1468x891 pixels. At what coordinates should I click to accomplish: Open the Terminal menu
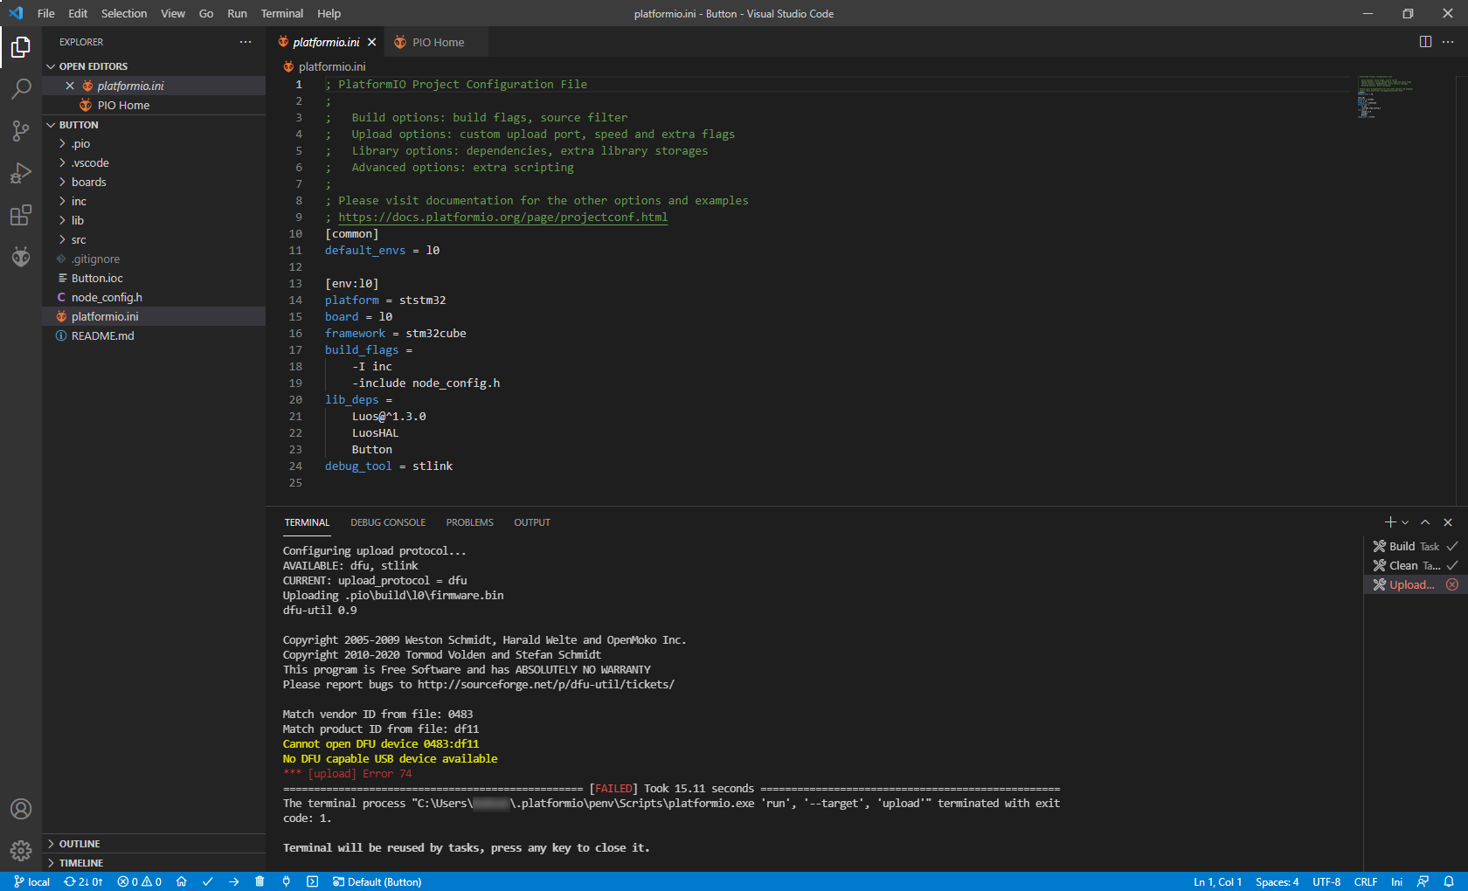[x=281, y=13]
